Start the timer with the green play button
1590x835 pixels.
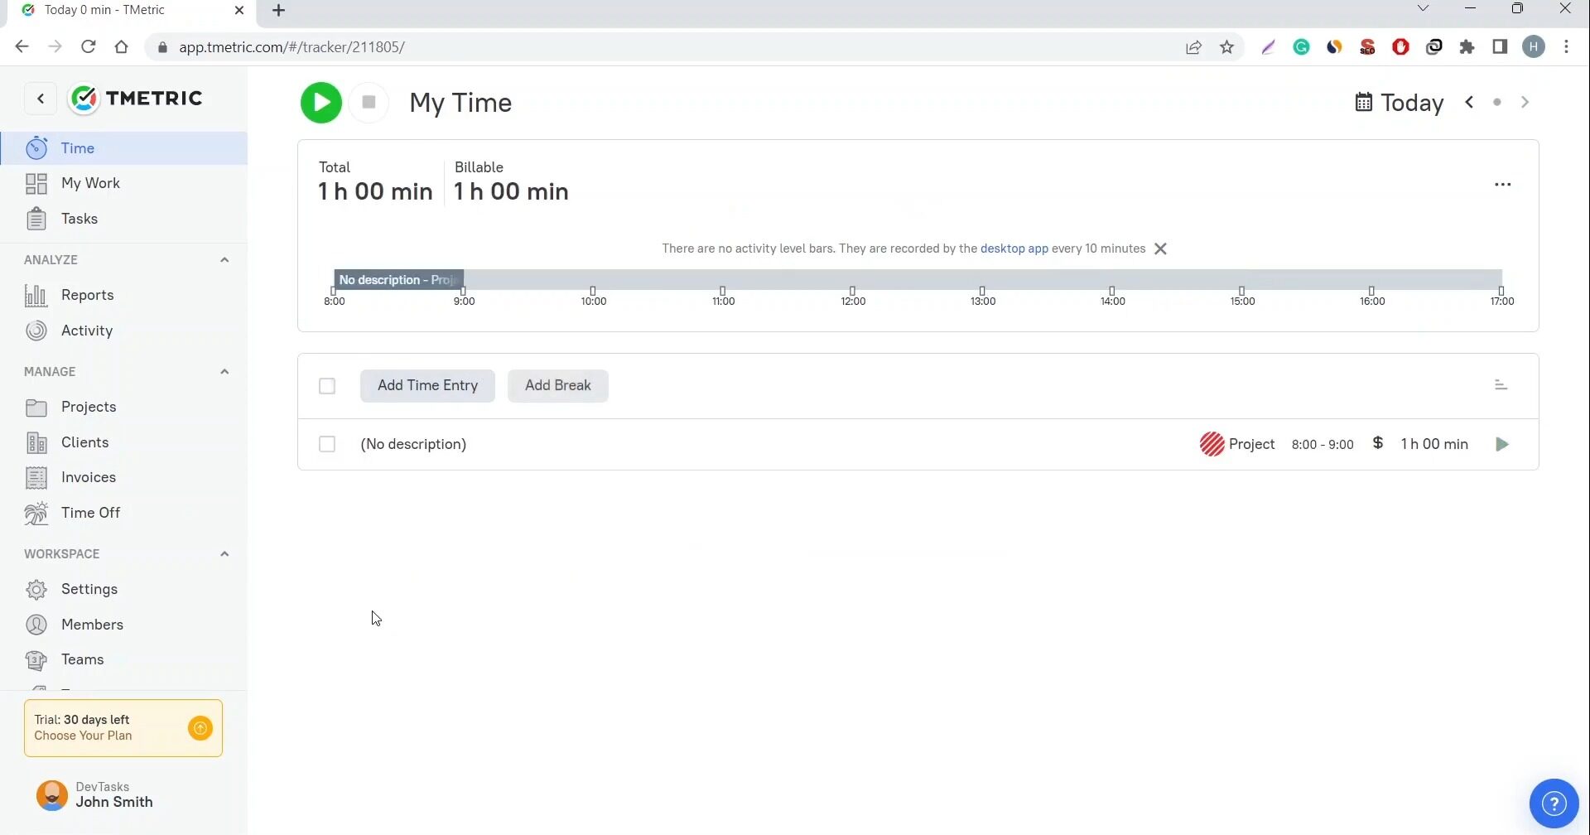click(321, 102)
